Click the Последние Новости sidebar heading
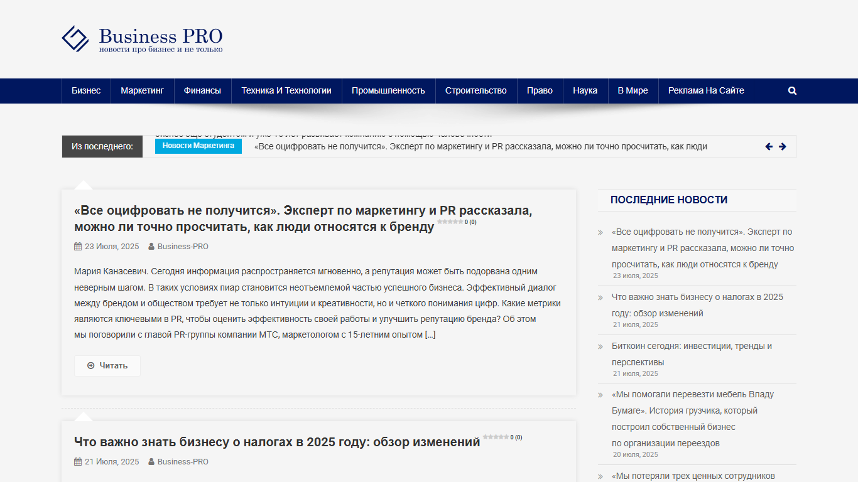This screenshot has height=482, width=858. point(669,200)
